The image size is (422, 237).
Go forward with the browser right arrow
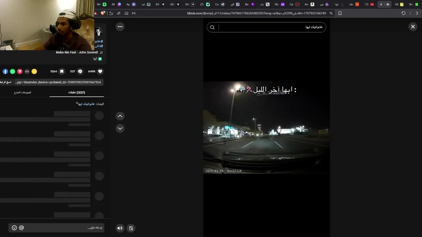point(417,13)
